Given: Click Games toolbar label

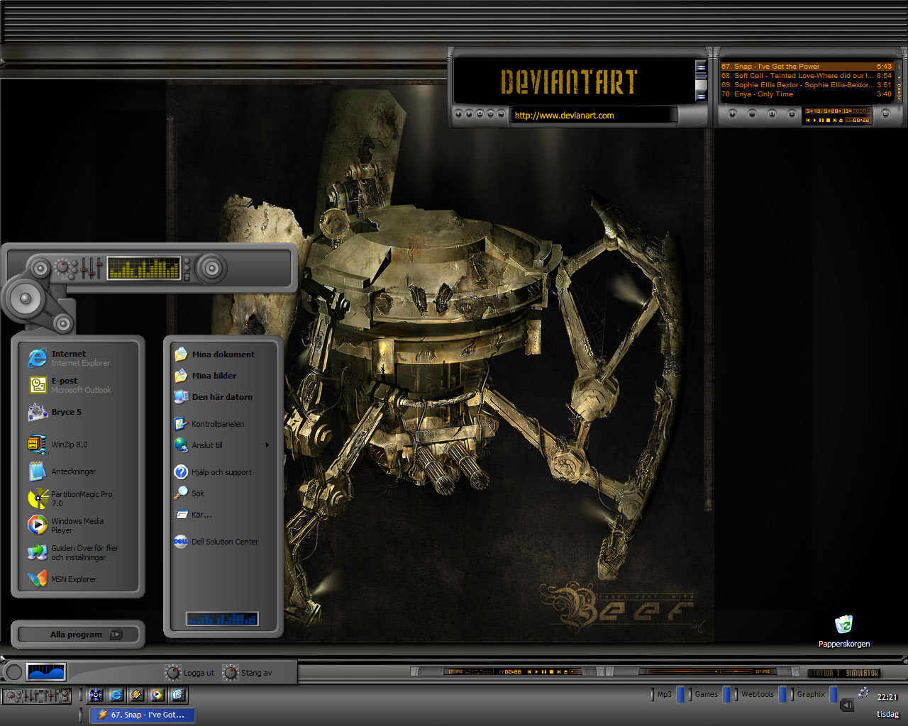Looking at the screenshot, I should (x=706, y=694).
